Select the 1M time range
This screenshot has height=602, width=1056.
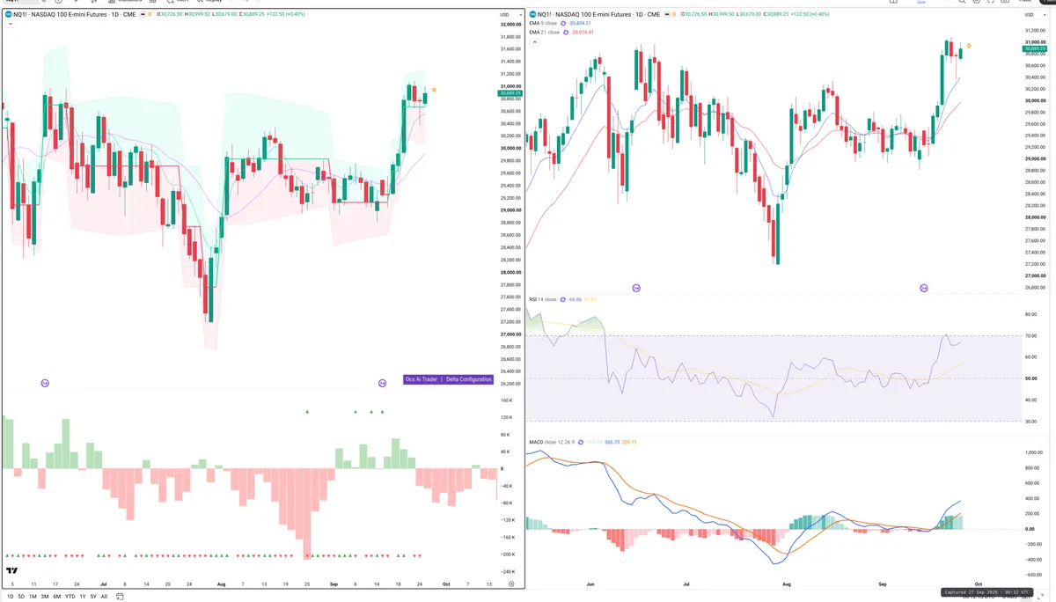click(33, 597)
